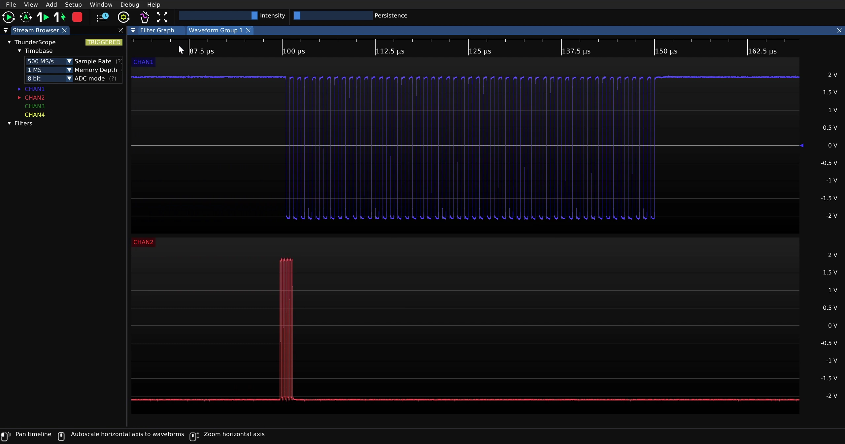The height and width of the screenshot is (444, 845).
Task: Open the 8 bit ADC mode dropdown
Action: tap(49, 79)
